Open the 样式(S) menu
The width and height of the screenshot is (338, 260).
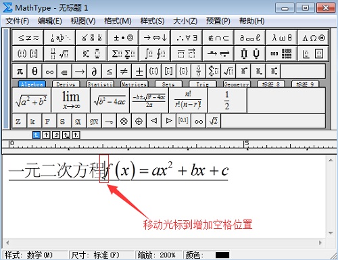point(152,21)
